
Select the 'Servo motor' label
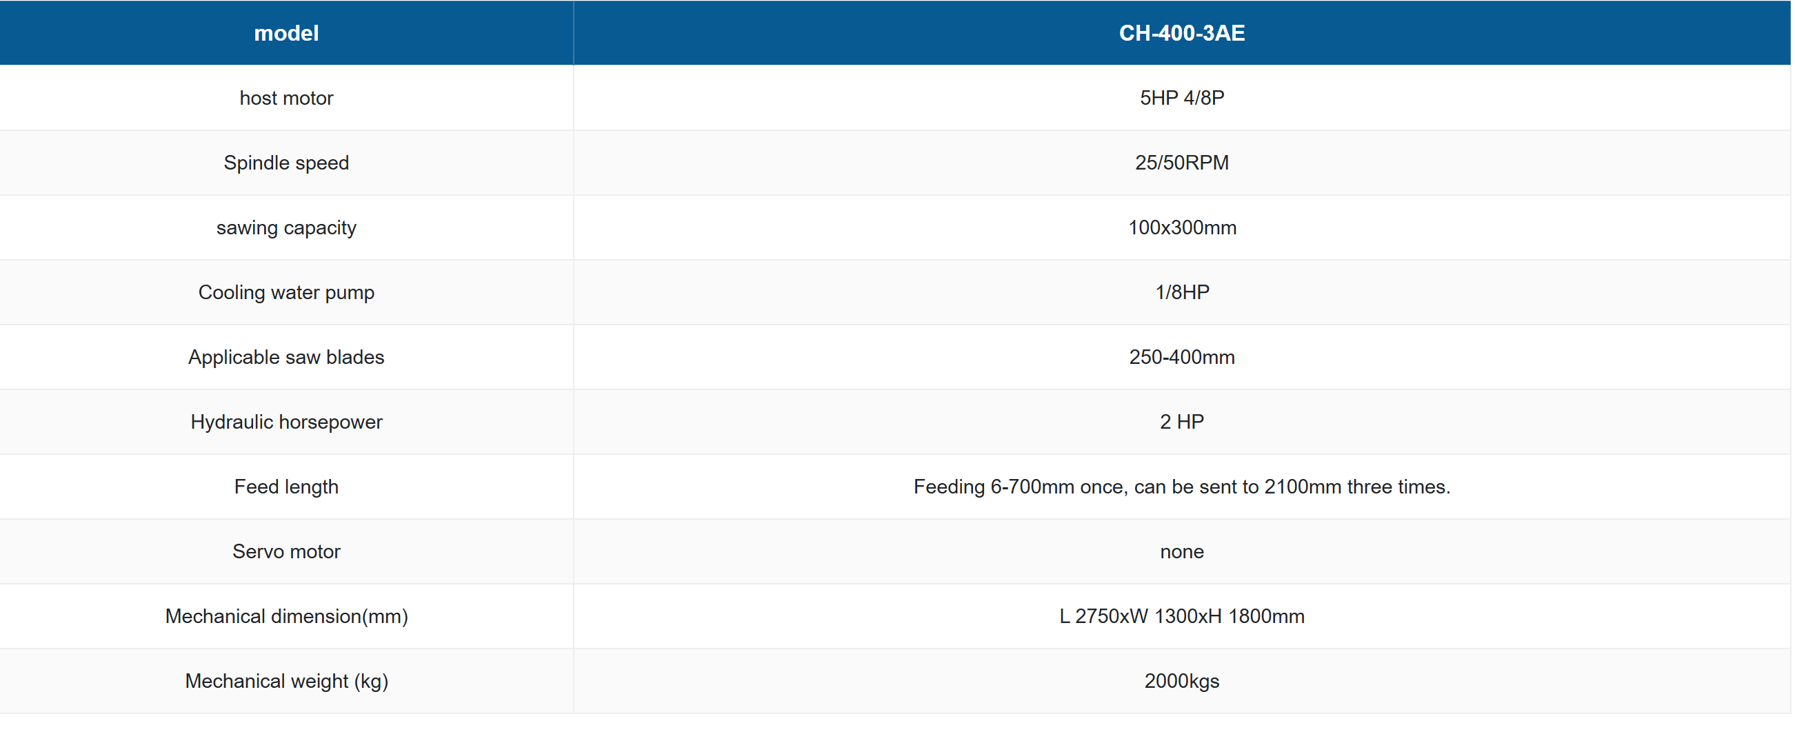[285, 551]
